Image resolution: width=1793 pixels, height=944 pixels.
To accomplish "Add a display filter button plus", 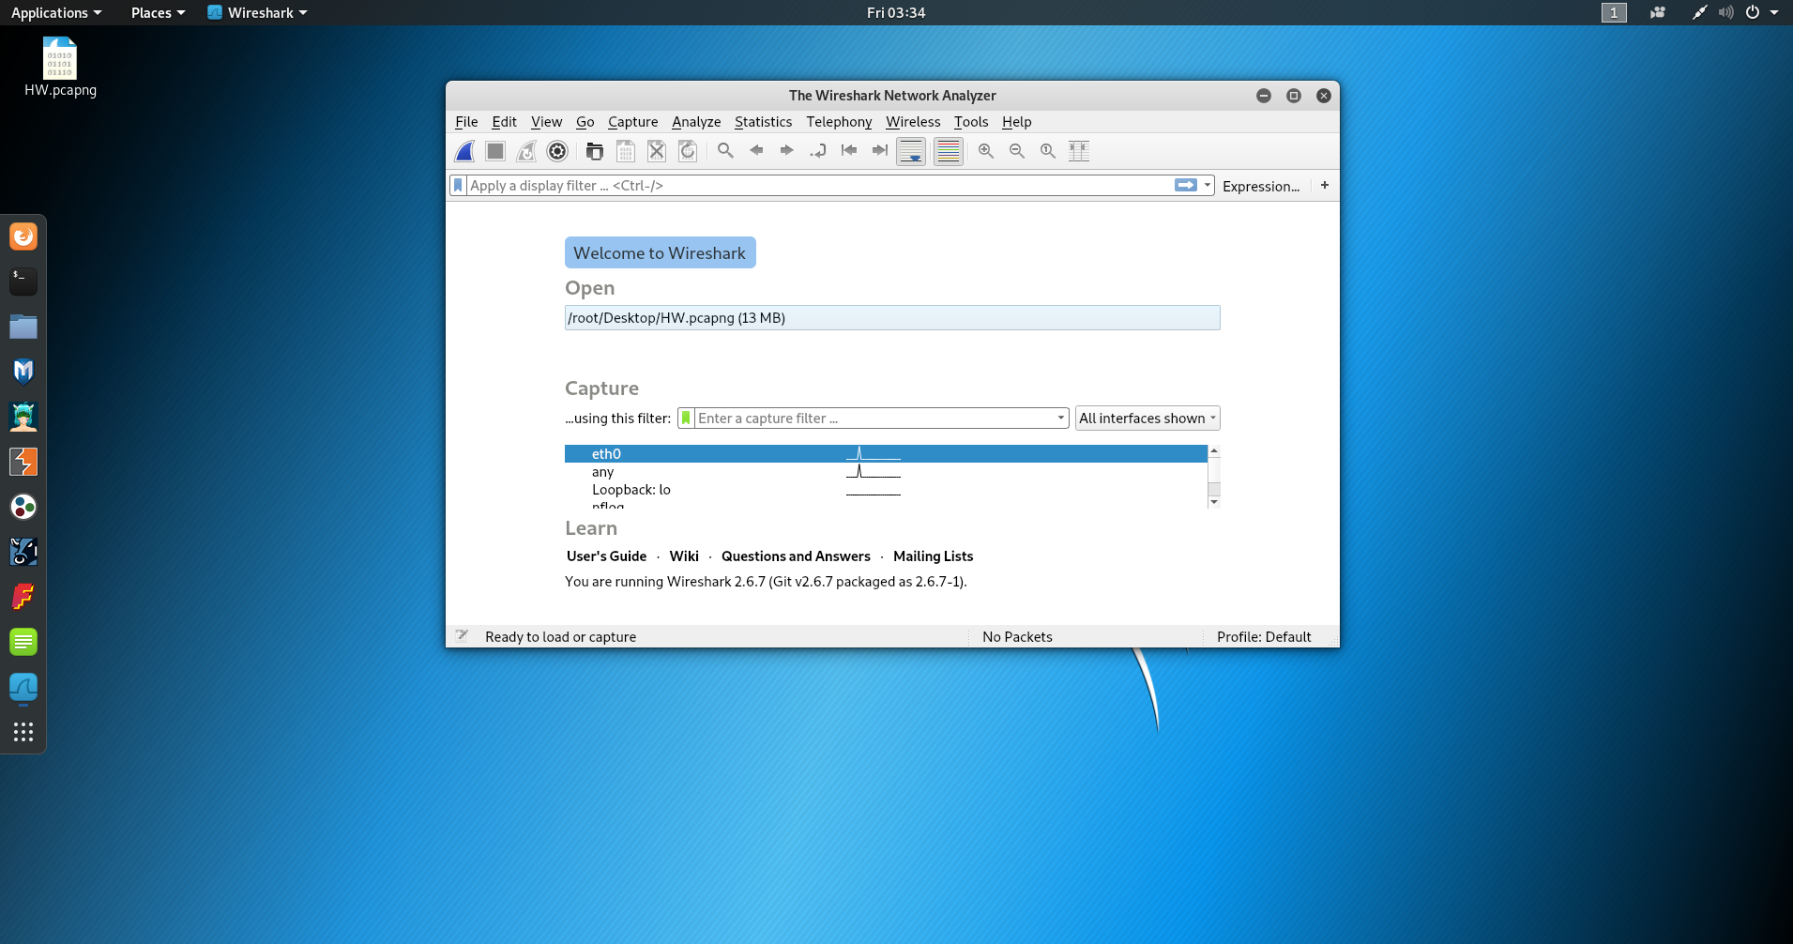I will (1325, 186).
